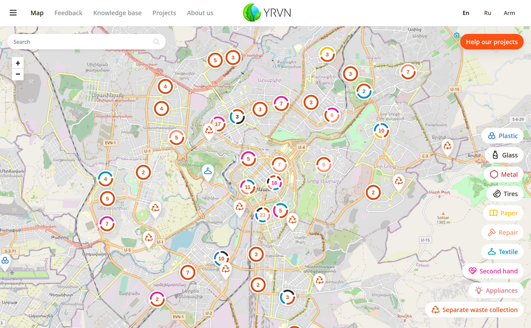Open the 16 locations cluster

point(274,183)
